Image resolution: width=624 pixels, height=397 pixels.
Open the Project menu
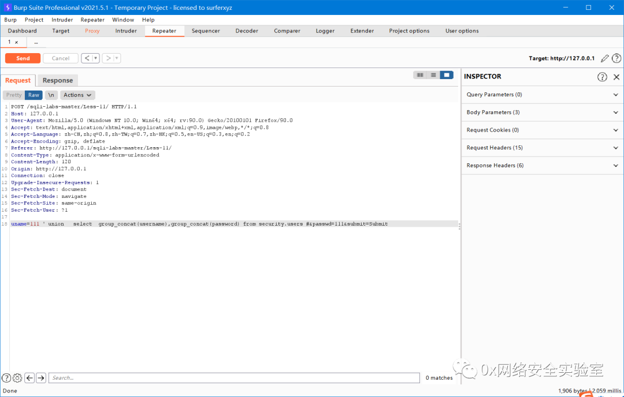tap(34, 20)
